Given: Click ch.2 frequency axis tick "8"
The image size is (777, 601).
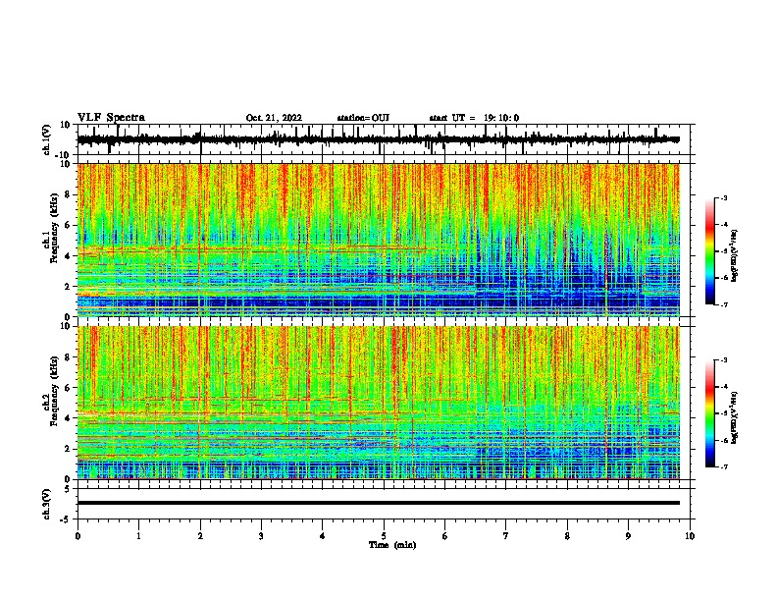Looking at the screenshot, I should tap(68, 356).
